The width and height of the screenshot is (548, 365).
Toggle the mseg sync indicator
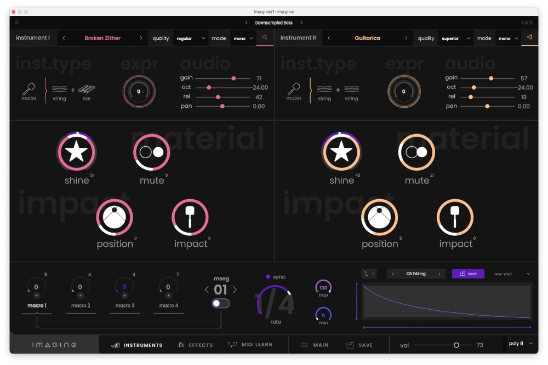(268, 277)
